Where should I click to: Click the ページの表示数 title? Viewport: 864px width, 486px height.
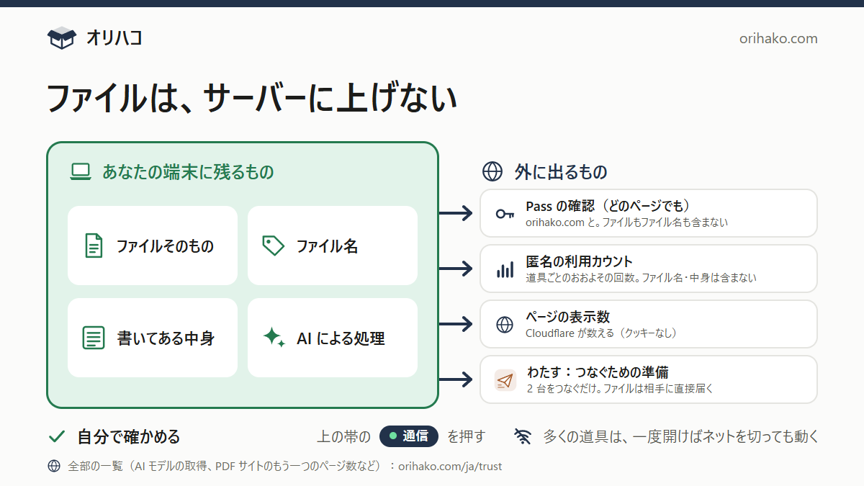pos(568,317)
